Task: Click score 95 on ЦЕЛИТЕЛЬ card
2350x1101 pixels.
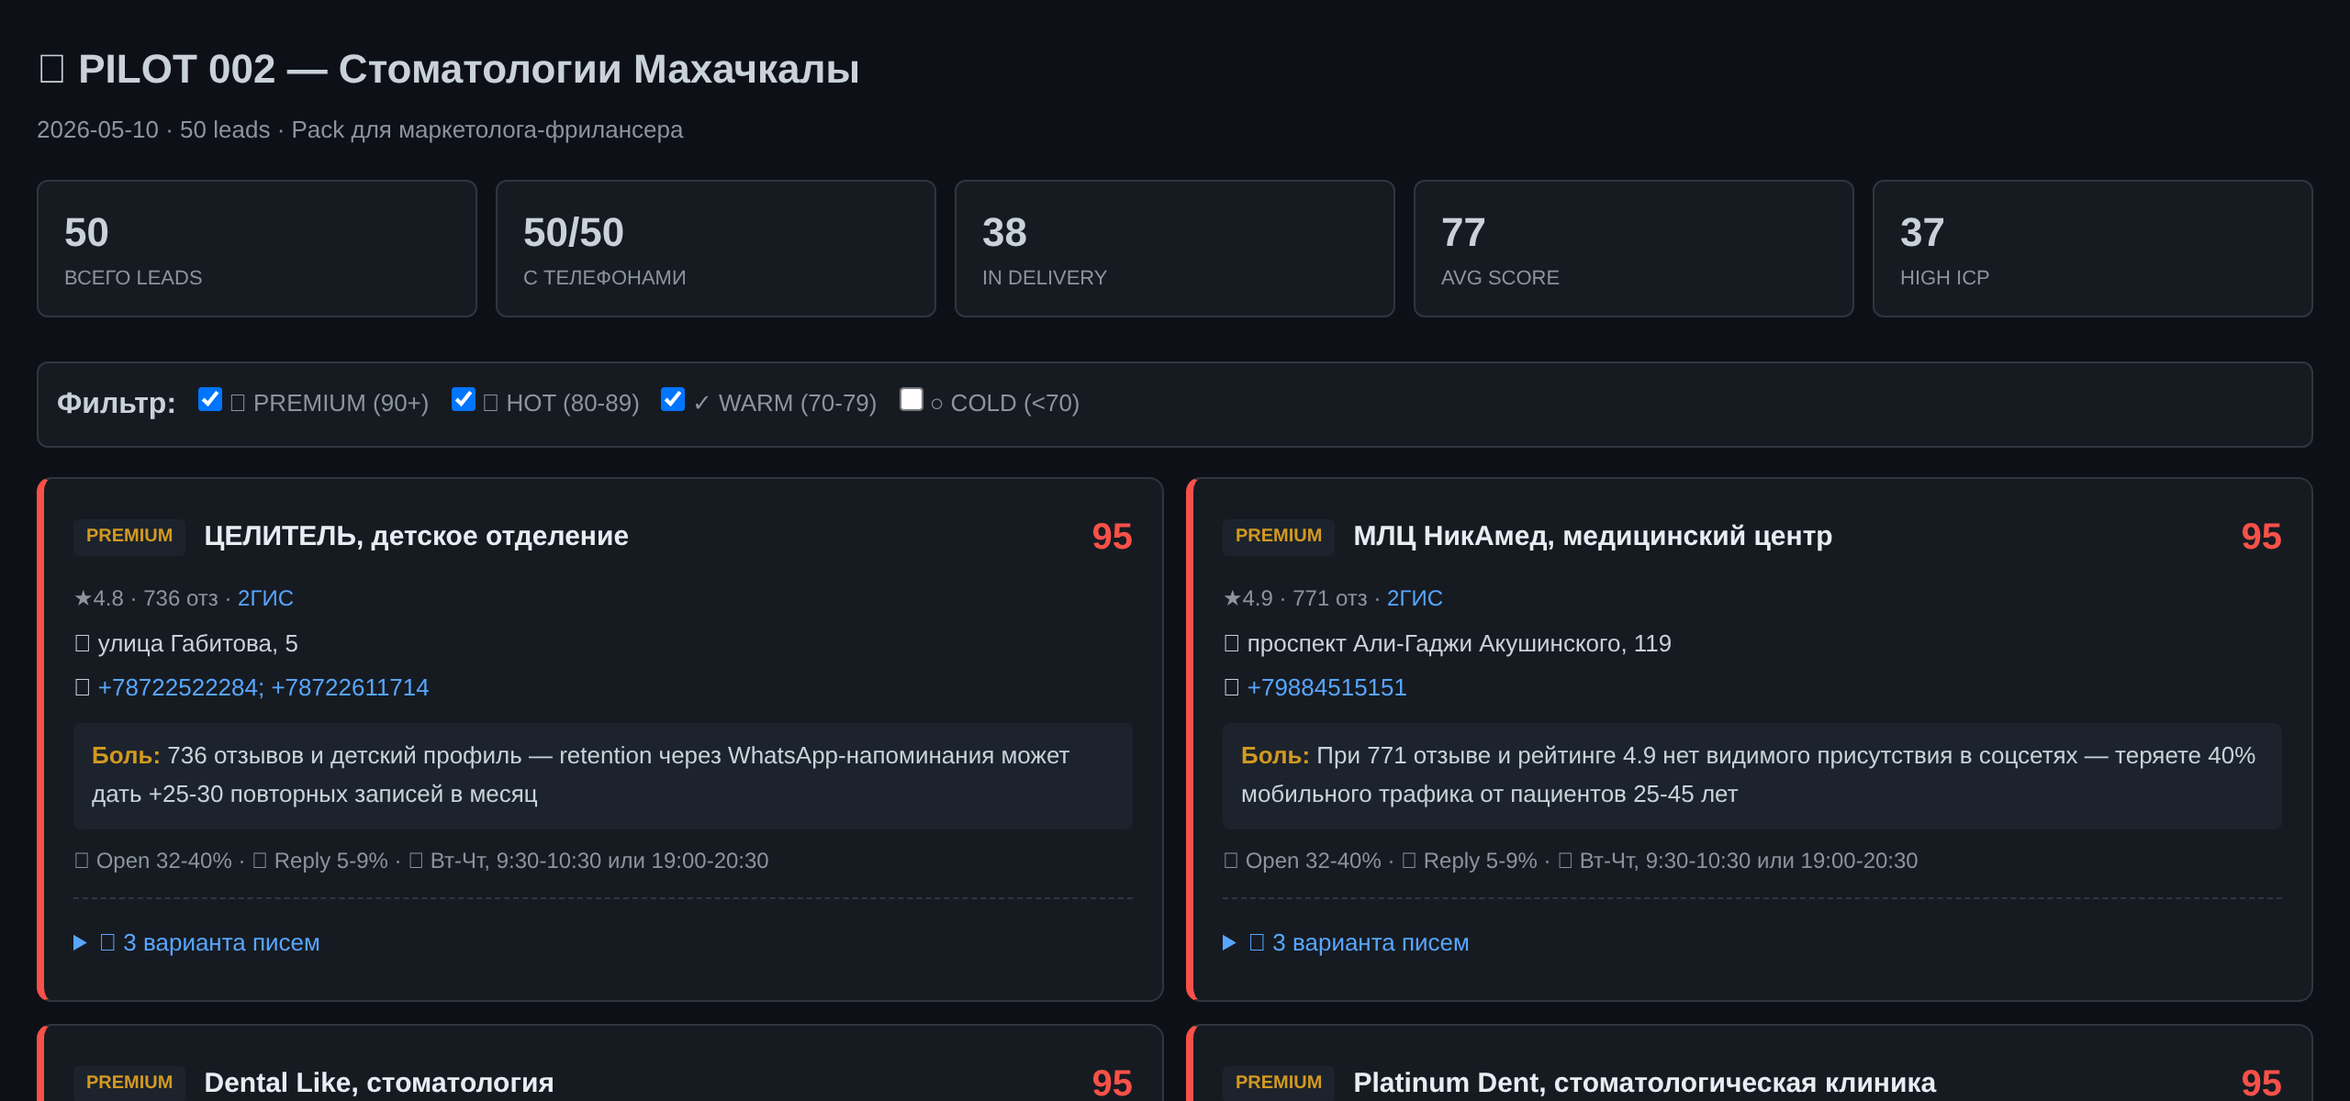Action: point(1112,537)
